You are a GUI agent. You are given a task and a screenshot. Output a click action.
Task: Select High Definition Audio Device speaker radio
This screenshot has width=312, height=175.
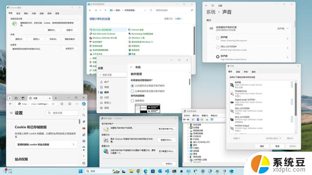coord(218,57)
